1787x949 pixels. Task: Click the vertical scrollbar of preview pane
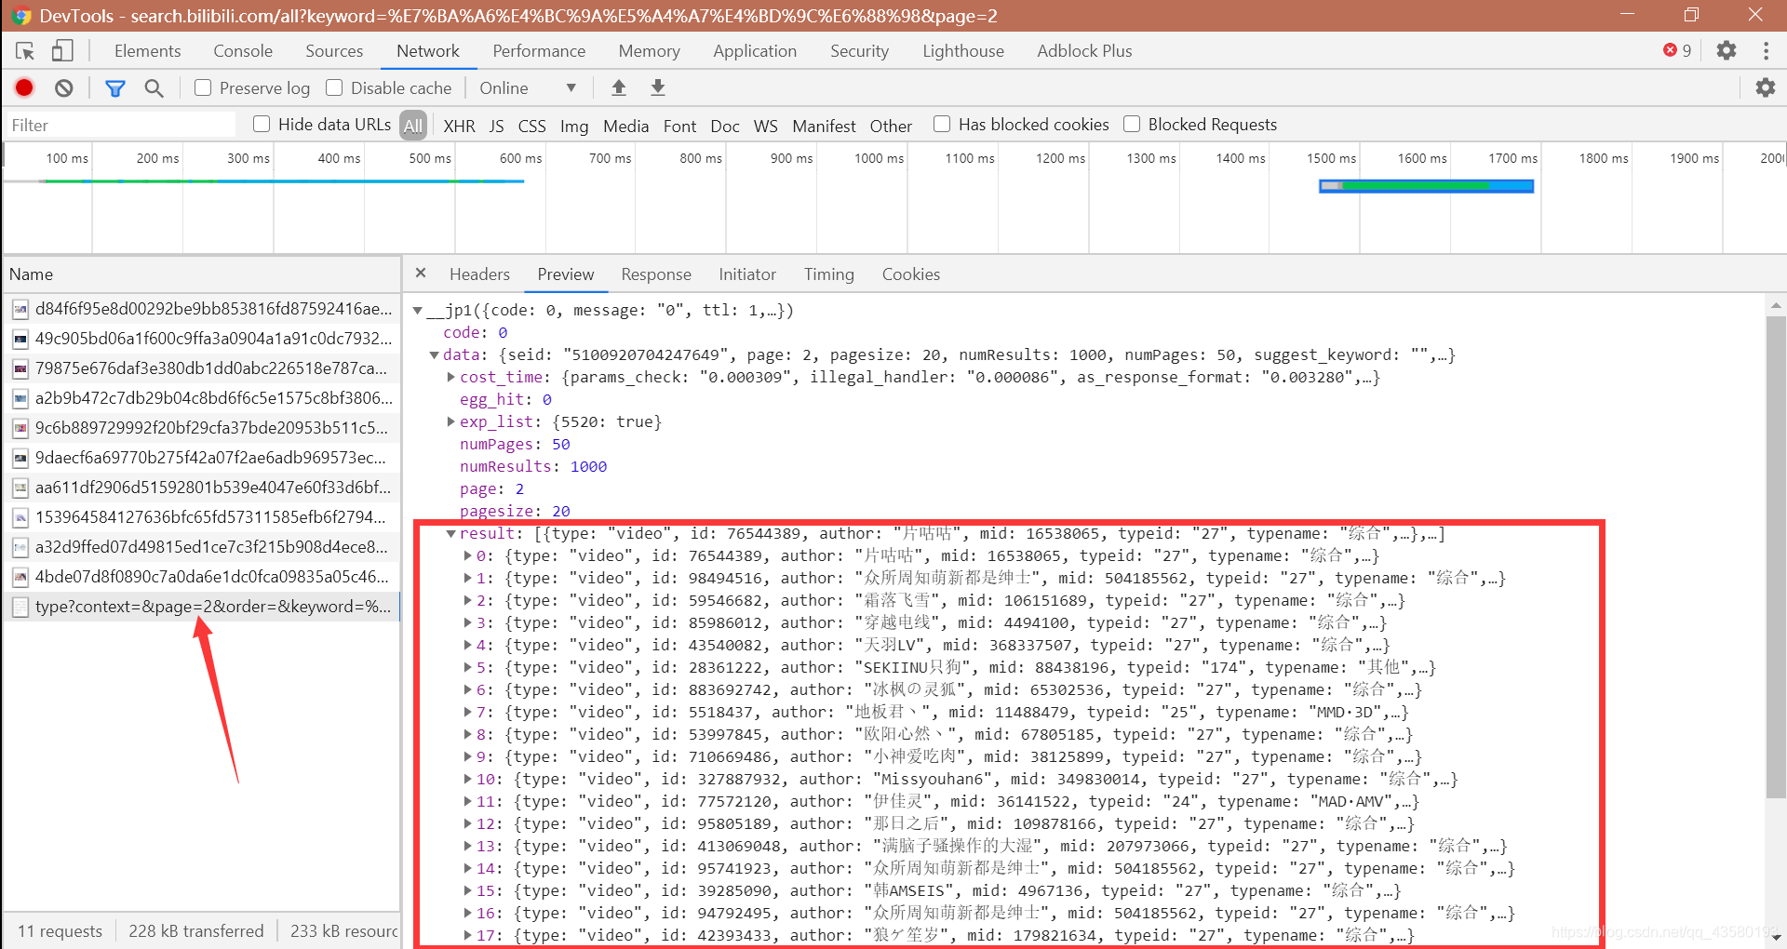(1776, 556)
